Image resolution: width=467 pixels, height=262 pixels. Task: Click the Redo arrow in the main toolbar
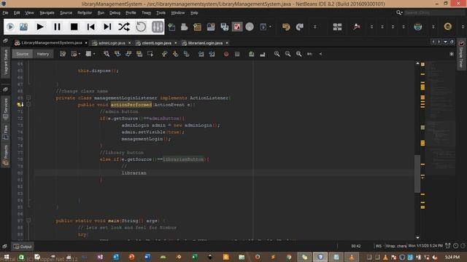coord(300,27)
